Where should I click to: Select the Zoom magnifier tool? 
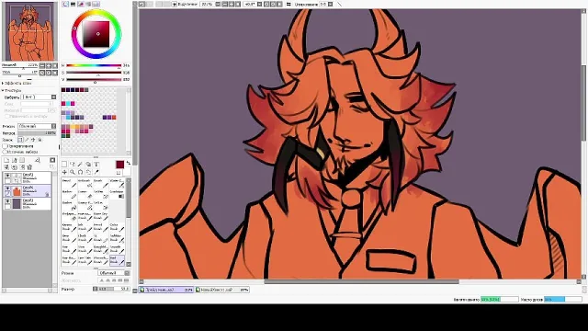(x=73, y=172)
